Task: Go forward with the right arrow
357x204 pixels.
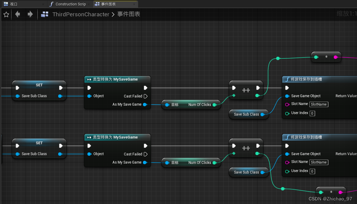Action: [30, 14]
